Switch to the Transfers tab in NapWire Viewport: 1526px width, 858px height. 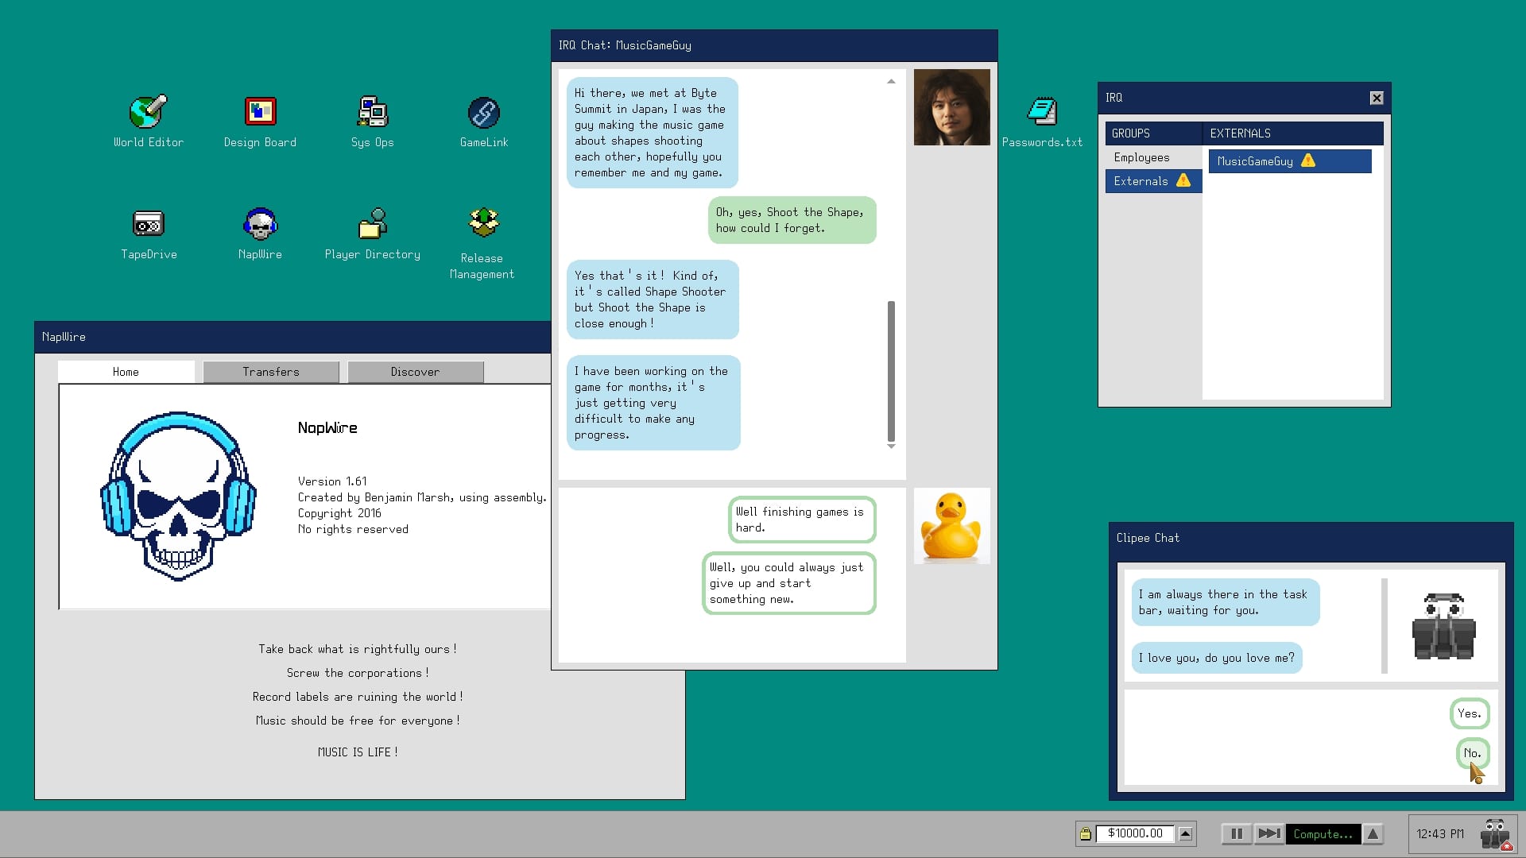pyautogui.click(x=270, y=371)
